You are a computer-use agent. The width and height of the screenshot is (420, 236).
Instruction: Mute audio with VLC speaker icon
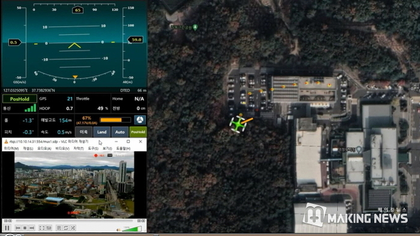(x=119, y=230)
